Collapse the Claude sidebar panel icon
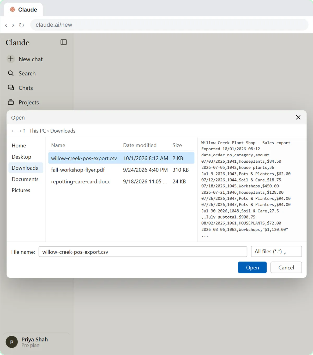This screenshot has width=313, height=355. pos(64,42)
